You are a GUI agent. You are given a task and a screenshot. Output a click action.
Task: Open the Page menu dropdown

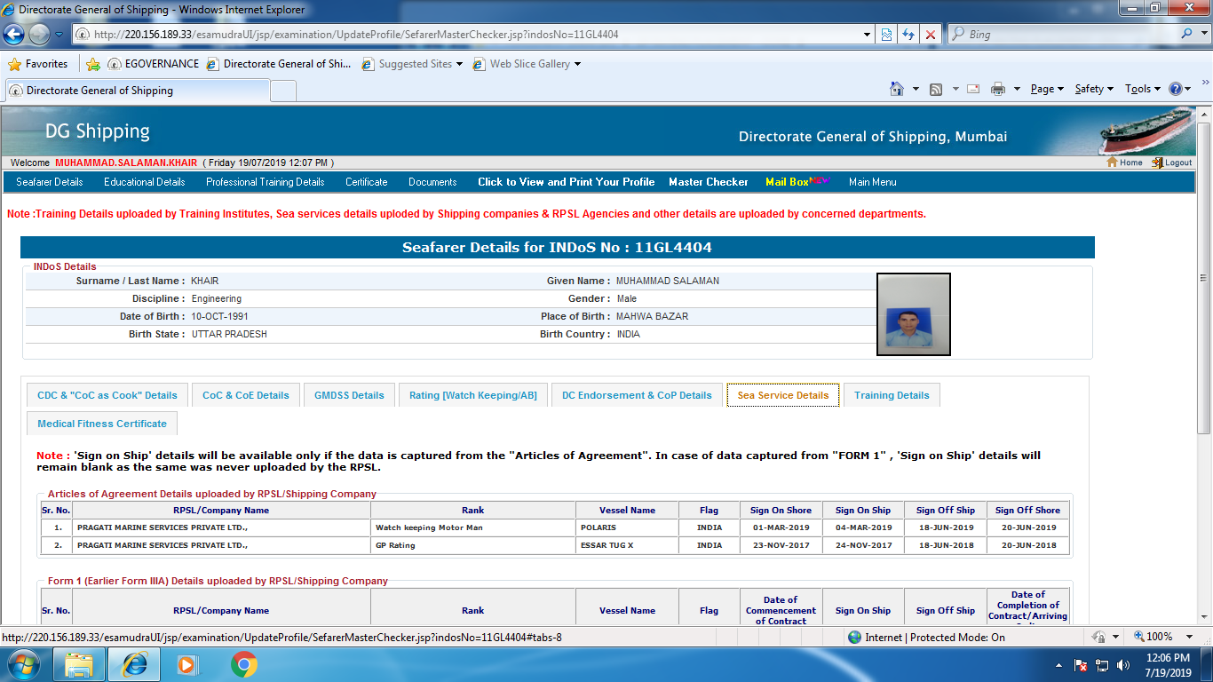(x=1047, y=89)
